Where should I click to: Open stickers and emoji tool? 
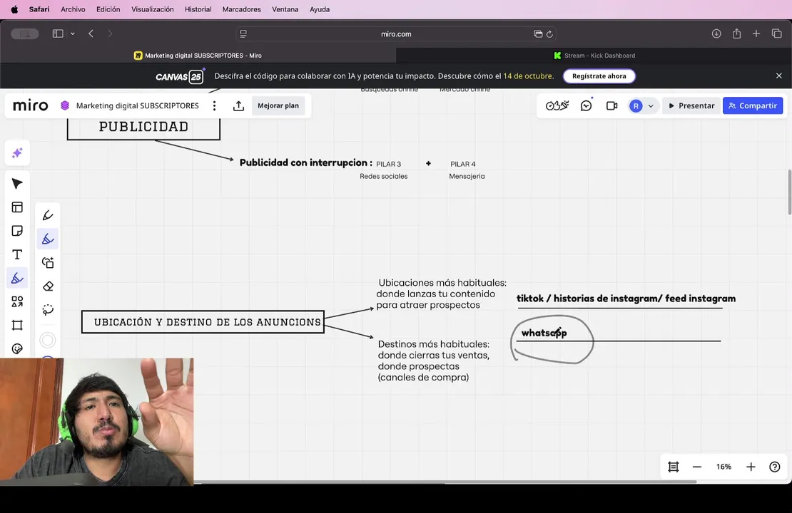click(17, 348)
